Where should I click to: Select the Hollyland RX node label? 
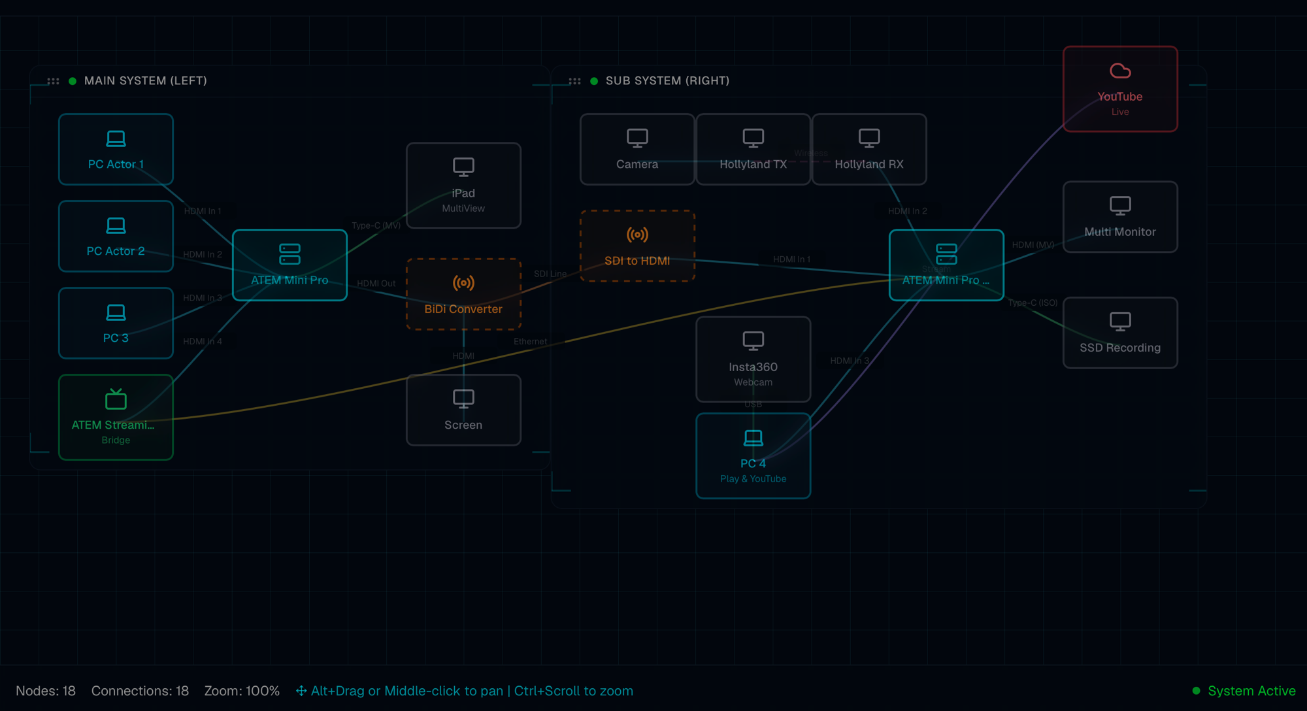click(869, 164)
